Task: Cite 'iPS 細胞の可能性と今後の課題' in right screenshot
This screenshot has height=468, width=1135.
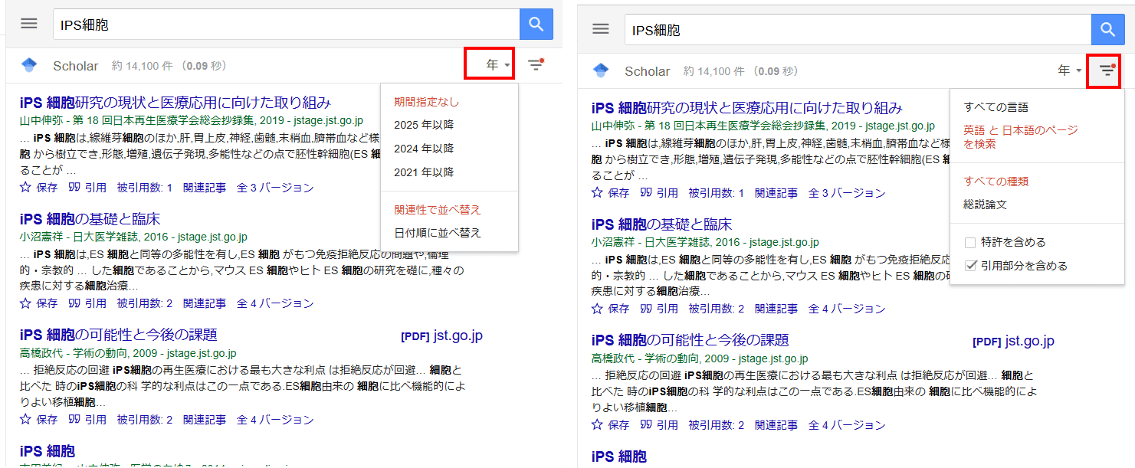Action: point(659,425)
